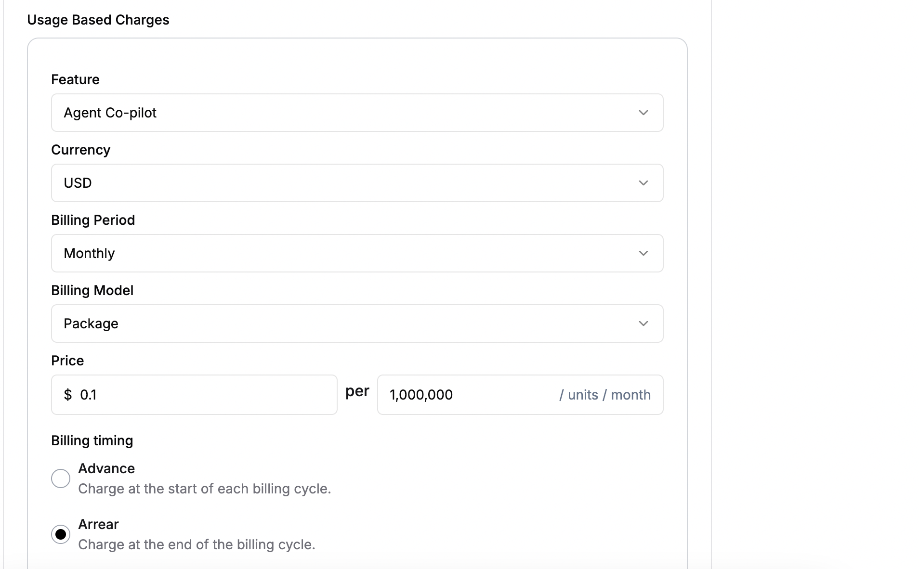Click the '/ units / month' suffix text

[x=605, y=395]
